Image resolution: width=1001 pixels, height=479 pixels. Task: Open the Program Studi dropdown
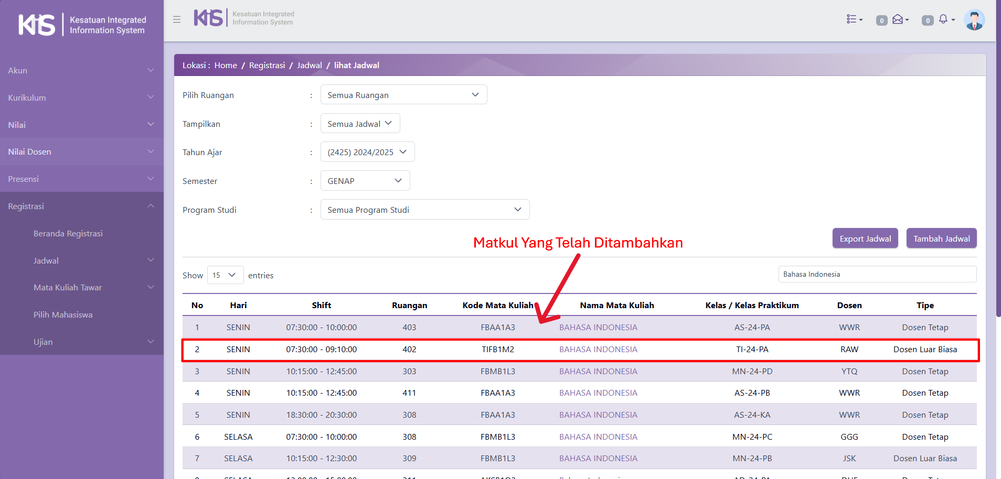click(x=424, y=210)
